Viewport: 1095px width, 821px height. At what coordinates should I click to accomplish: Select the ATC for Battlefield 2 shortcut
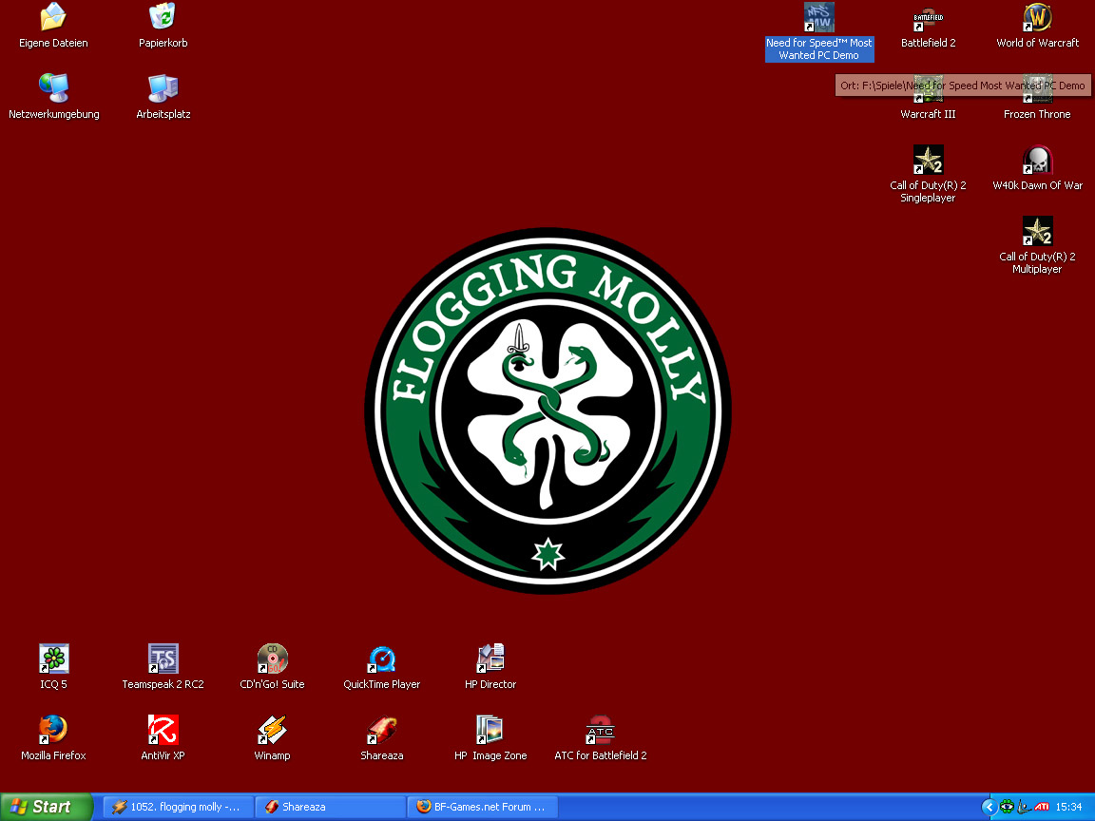tap(600, 730)
